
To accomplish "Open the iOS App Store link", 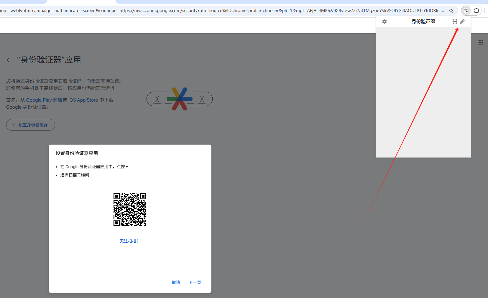I will [83, 100].
